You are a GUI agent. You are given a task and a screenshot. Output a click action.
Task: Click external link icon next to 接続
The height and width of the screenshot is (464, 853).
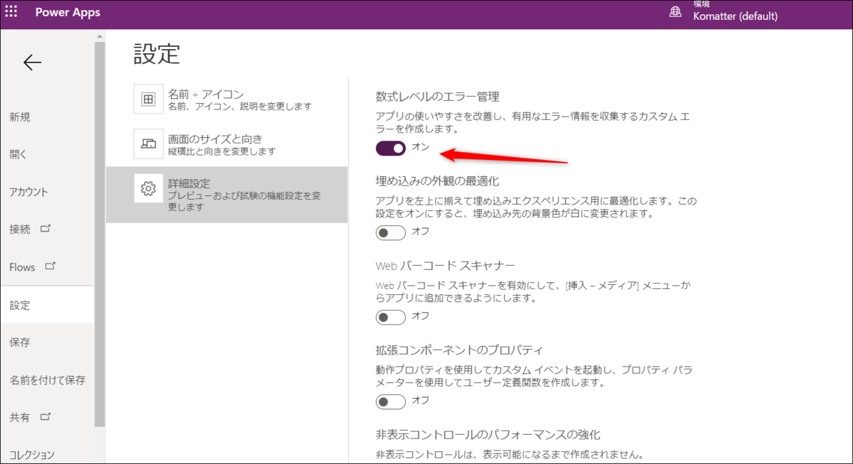coord(46,229)
